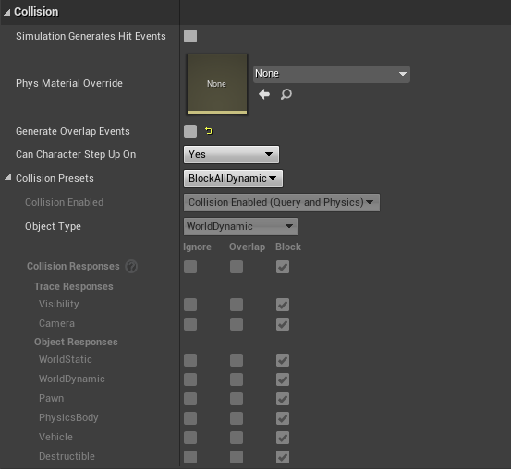Toggle the Camera Block checkbox
Image resolution: width=511 pixels, height=469 pixels.
[x=283, y=324]
